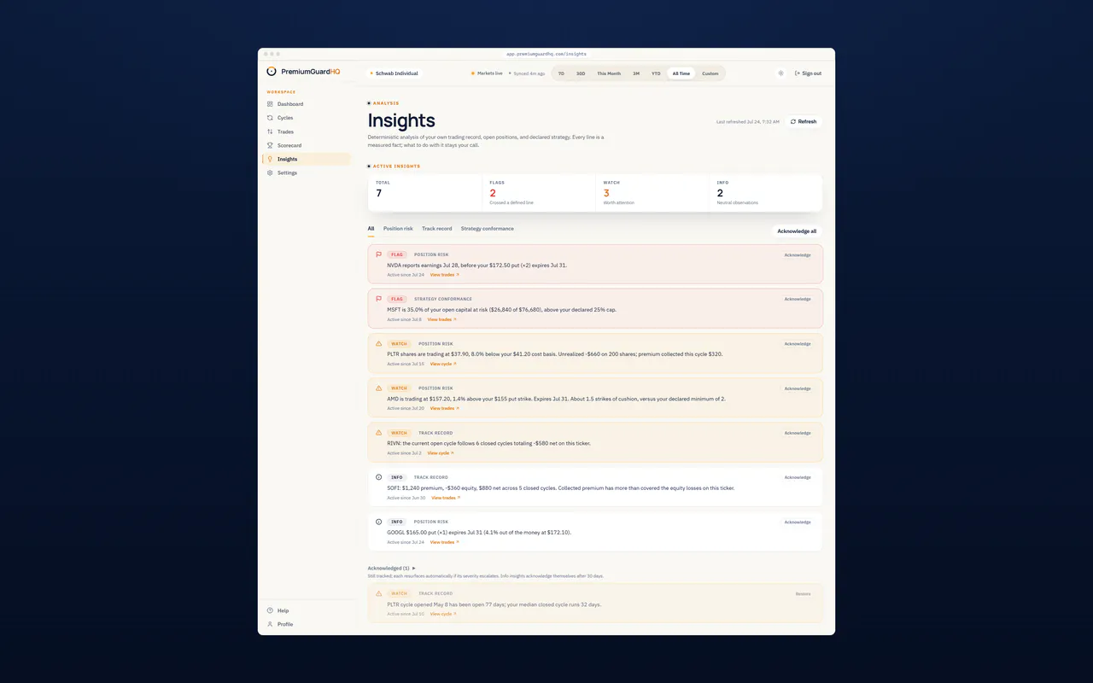The width and height of the screenshot is (1093, 683).
Task: Open Profile via the person icon
Action: pyautogui.click(x=270, y=624)
